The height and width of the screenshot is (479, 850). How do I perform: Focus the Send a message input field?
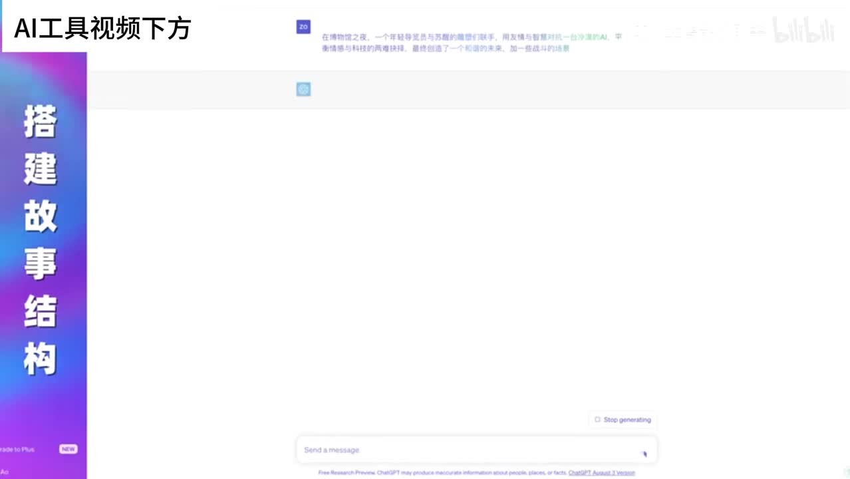pyautogui.click(x=466, y=450)
